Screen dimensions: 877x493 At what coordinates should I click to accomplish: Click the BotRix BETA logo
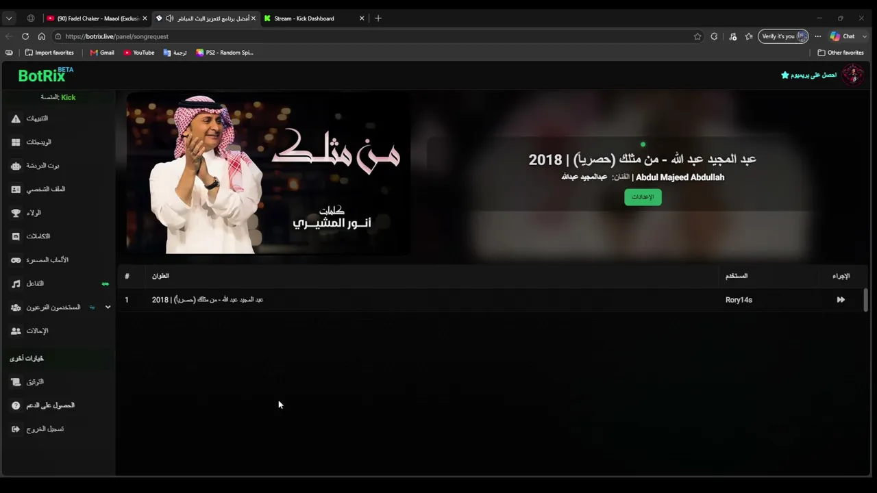pyautogui.click(x=46, y=75)
